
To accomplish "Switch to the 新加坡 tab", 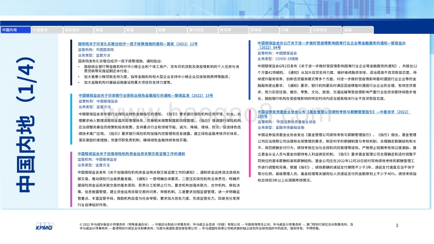I will [234, 30].
